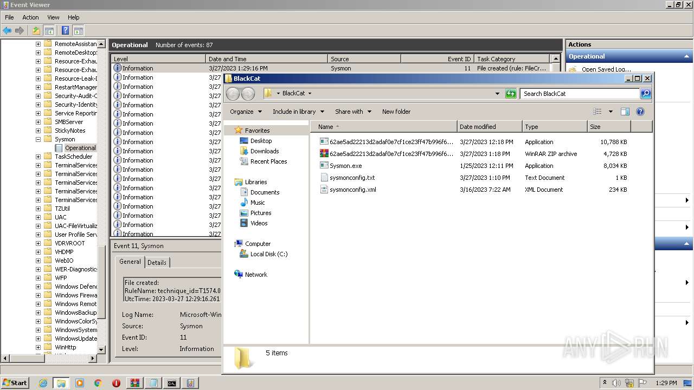Open Explorer help icon
This screenshot has width=694, height=390.
pyautogui.click(x=640, y=112)
